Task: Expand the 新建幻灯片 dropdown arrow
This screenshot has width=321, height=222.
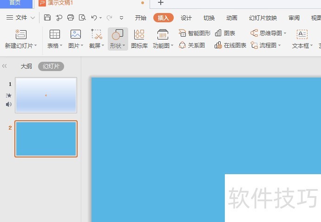Action: click(35, 46)
